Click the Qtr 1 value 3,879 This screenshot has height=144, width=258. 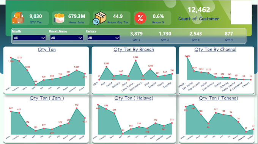[x=137, y=34]
